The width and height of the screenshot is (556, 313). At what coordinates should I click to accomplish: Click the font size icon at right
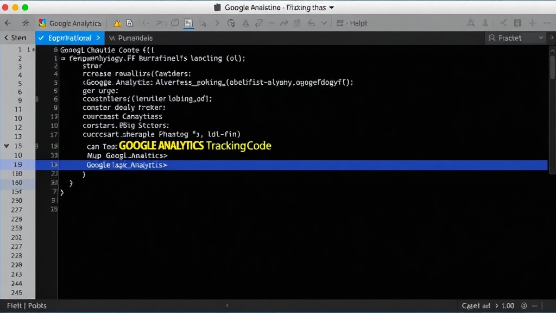(471, 23)
